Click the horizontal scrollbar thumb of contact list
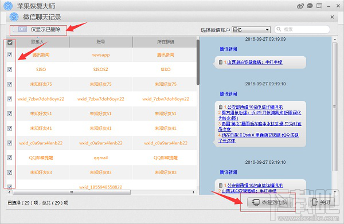 (72, 192)
